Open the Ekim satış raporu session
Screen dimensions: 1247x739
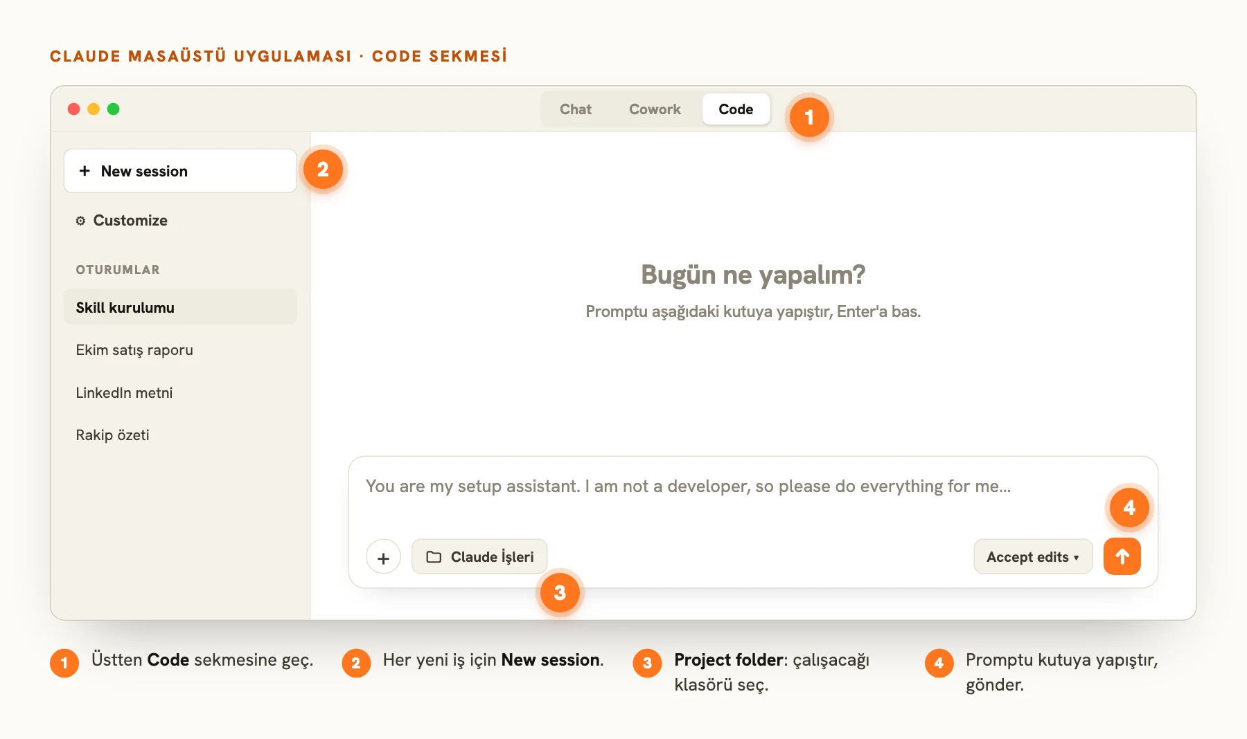tap(180, 350)
